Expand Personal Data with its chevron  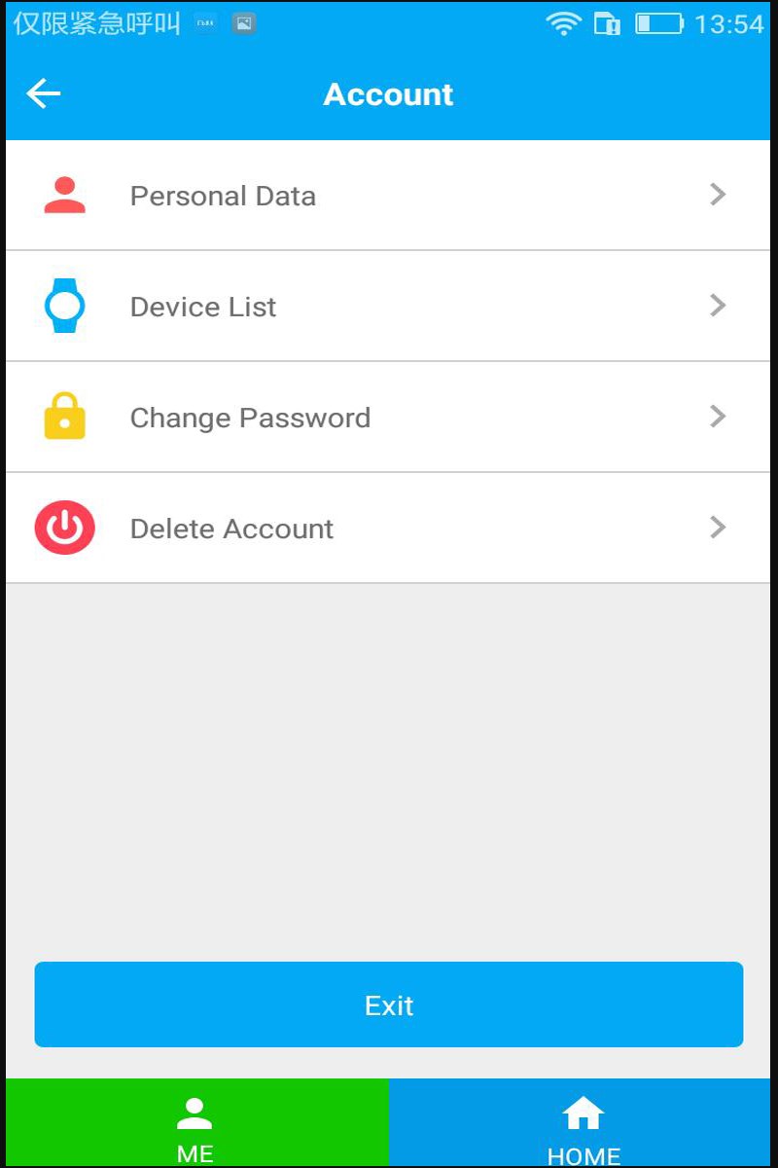coord(718,195)
